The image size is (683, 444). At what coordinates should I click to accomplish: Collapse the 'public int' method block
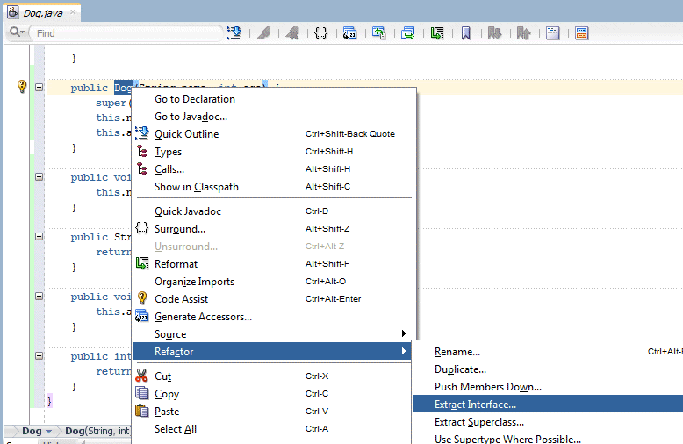click(40, 355)
